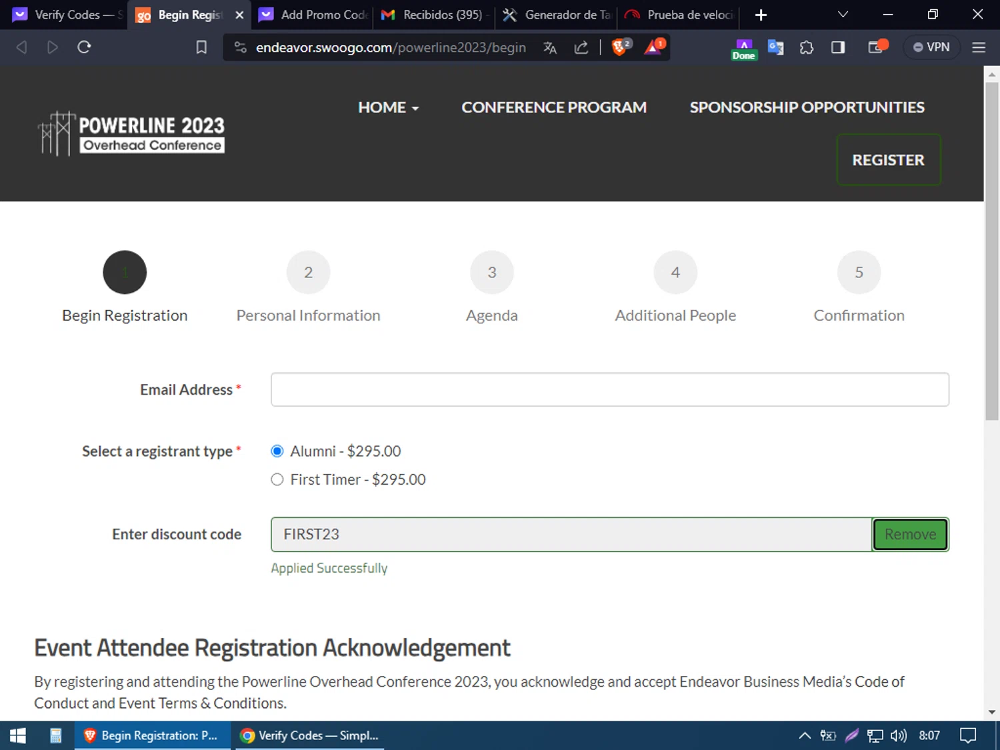Click the address bar URL
The width and height of the screenshot is (1000, 750).
pyautogui.click(x=391, y=47)
